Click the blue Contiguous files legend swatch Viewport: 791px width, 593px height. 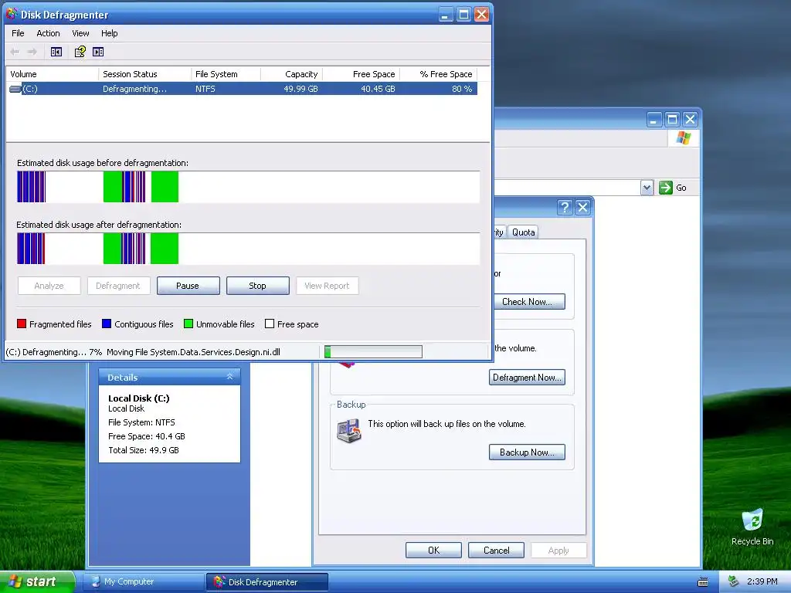point(107,324)
